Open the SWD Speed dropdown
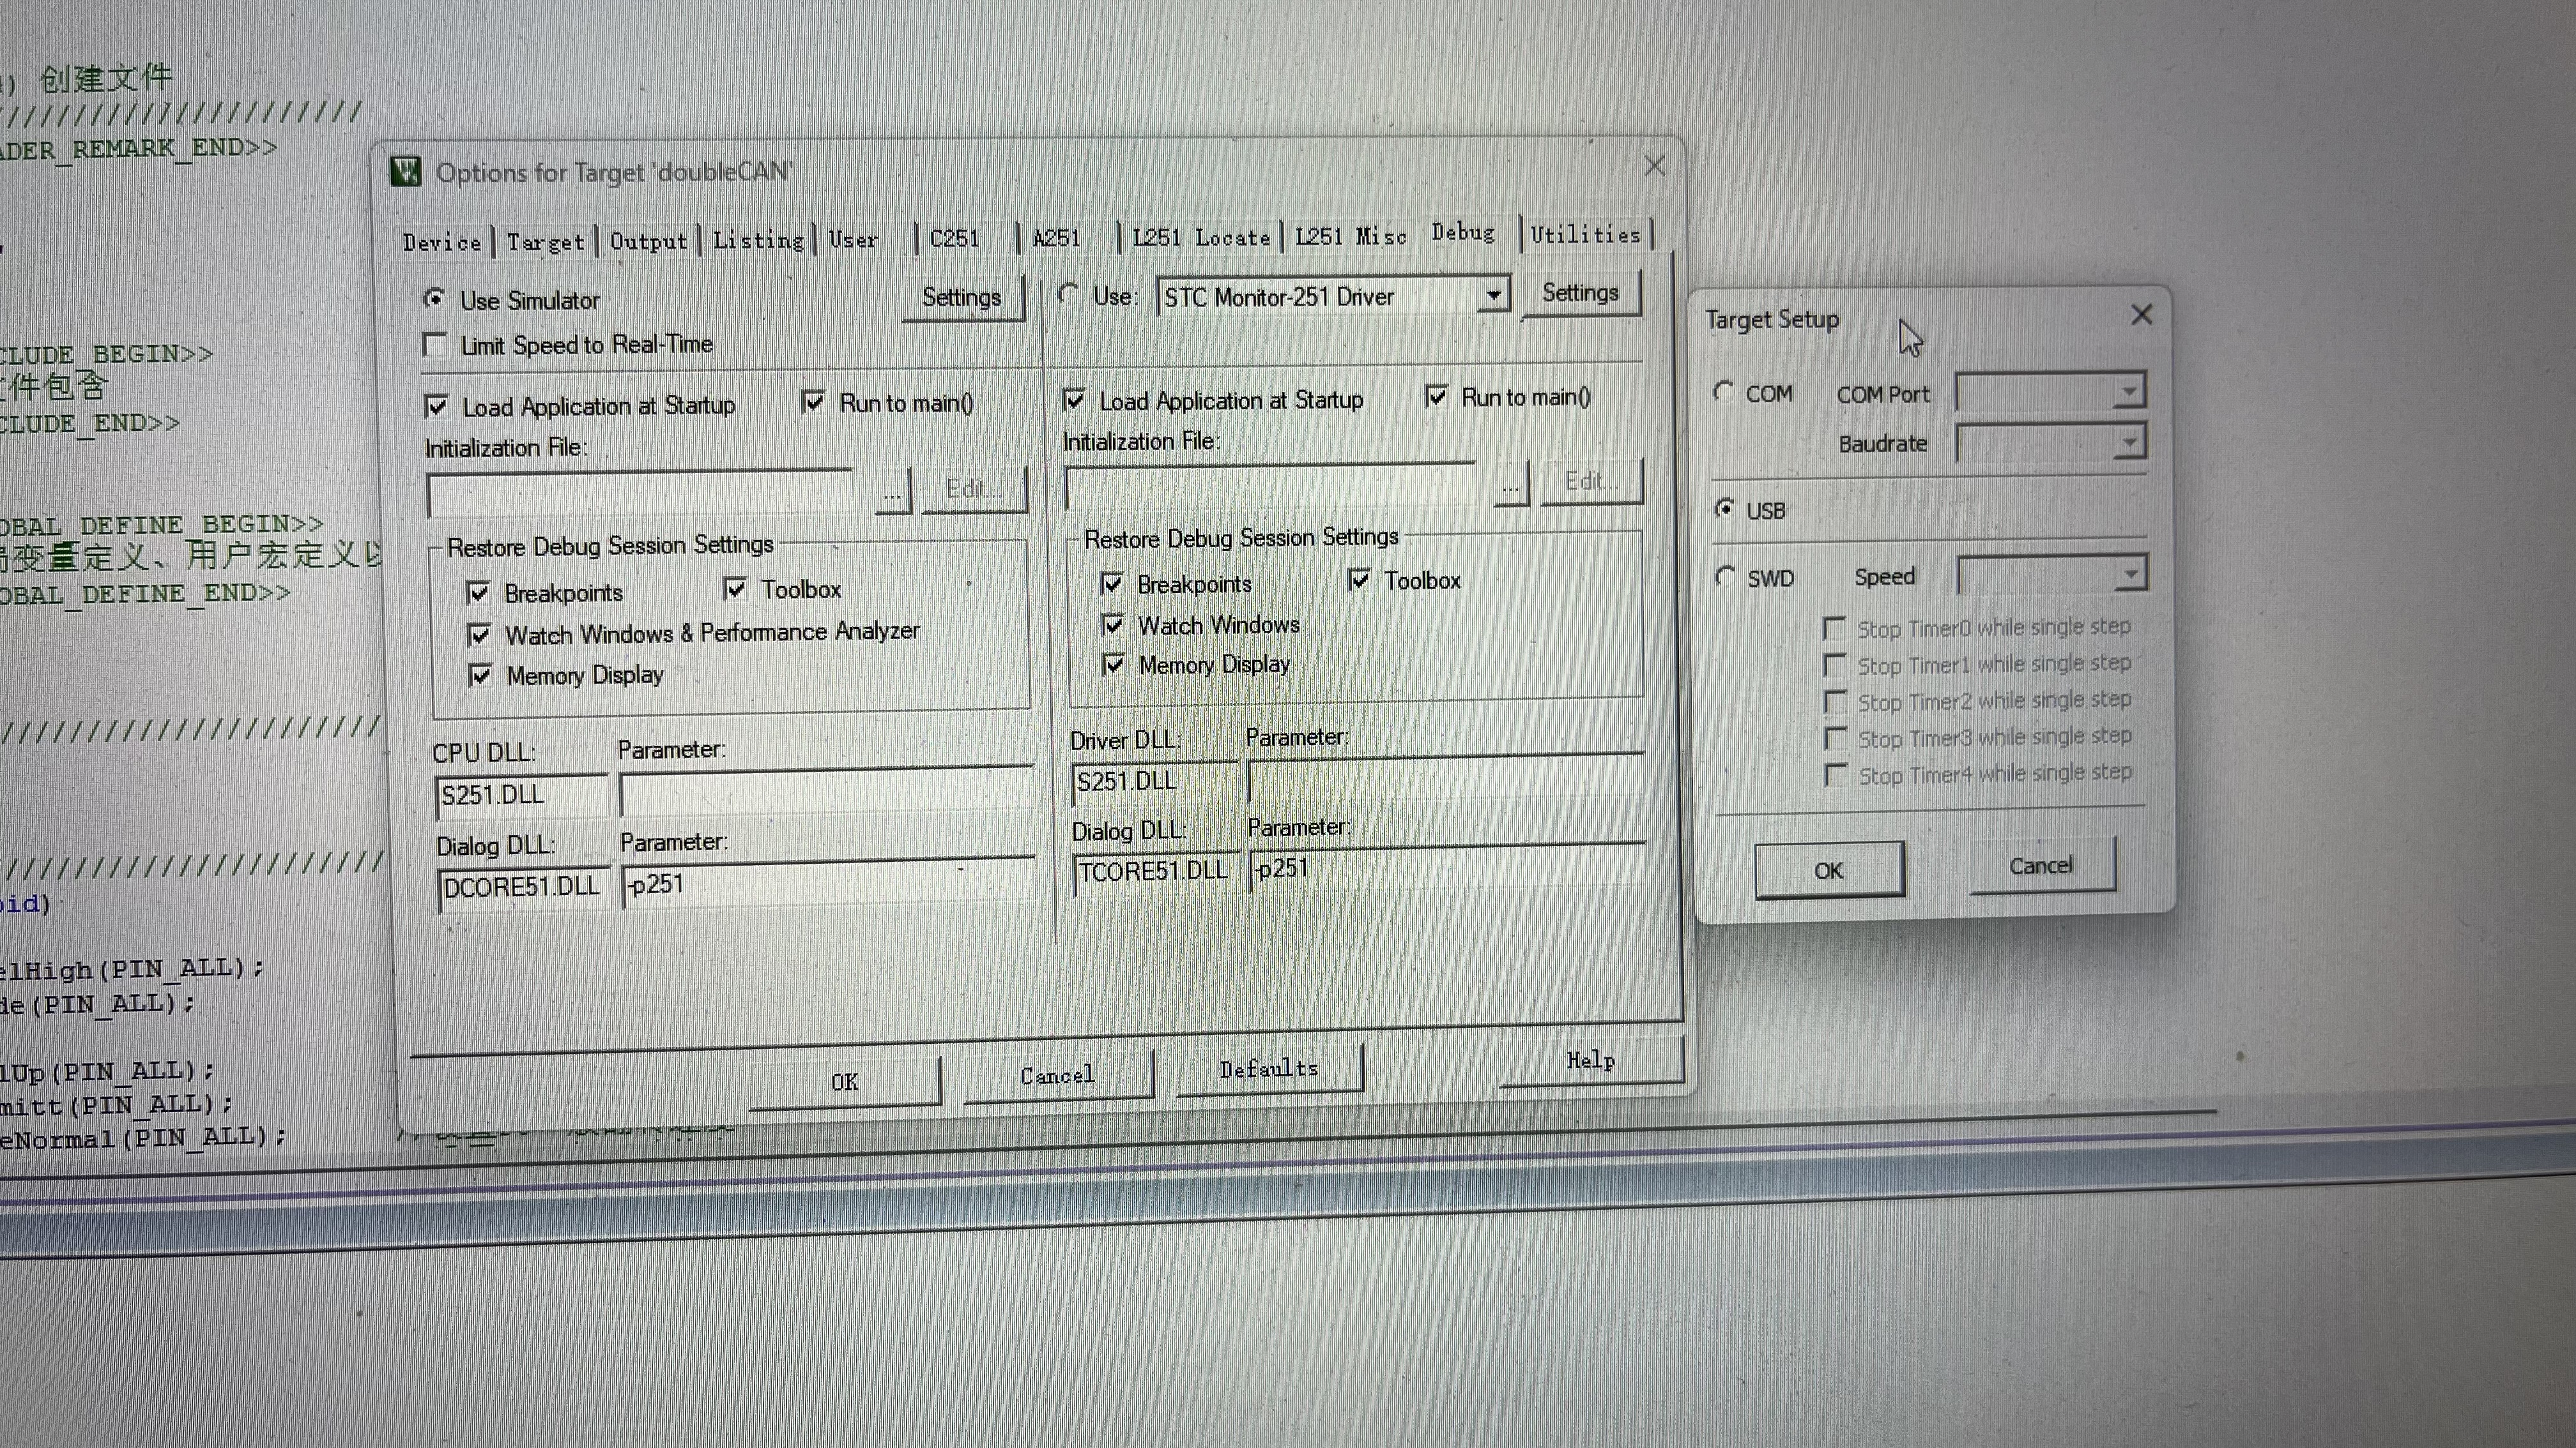Screen dimensions: 2576x1448 2131,575
